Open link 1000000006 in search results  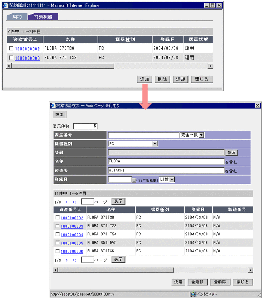[x=72, y=251]
